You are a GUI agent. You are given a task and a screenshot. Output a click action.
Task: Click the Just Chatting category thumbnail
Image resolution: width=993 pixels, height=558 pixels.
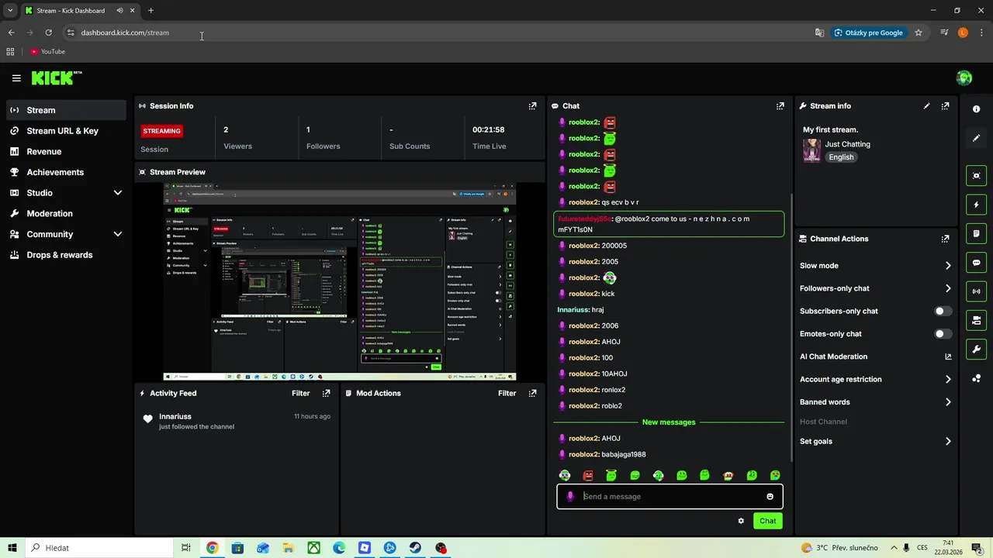coord(811,150)
